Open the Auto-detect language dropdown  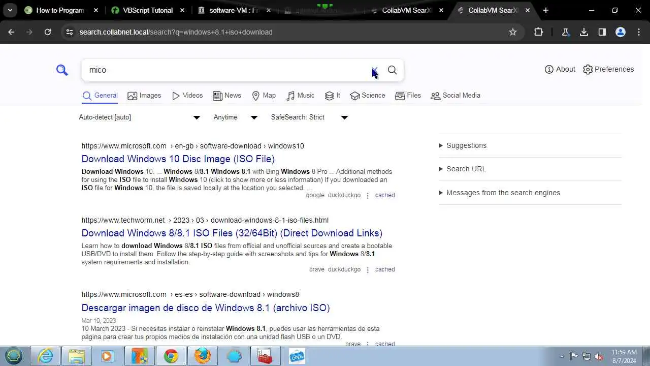tap(140, 117)
